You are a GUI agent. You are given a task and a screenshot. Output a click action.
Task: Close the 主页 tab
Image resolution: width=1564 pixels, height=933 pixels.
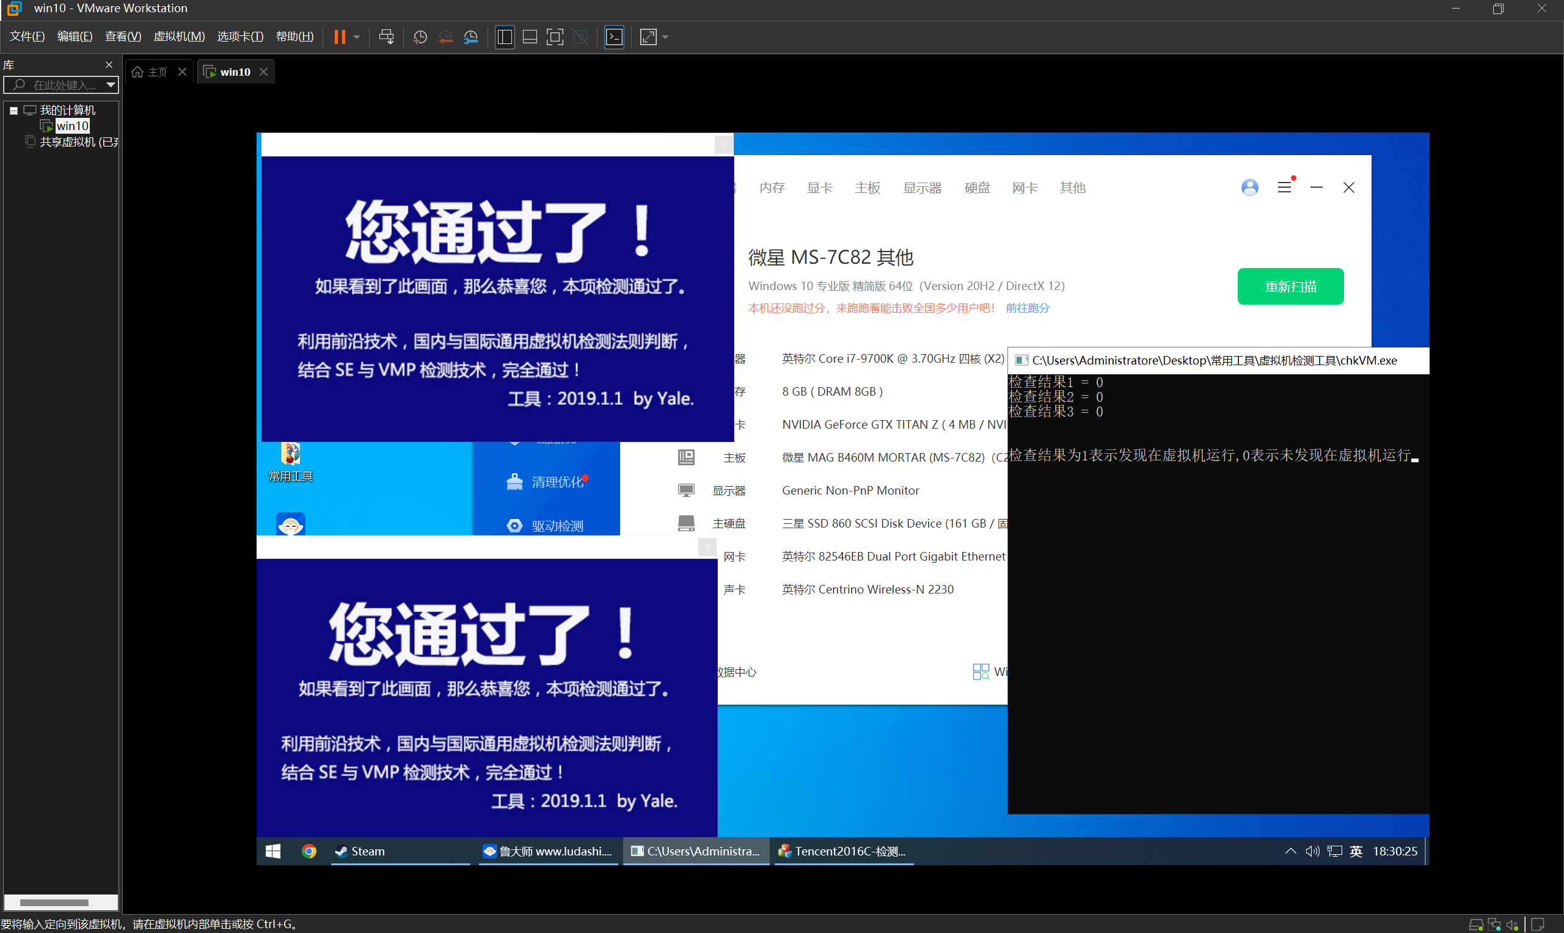pyautogui.click(x=183, y=71)
